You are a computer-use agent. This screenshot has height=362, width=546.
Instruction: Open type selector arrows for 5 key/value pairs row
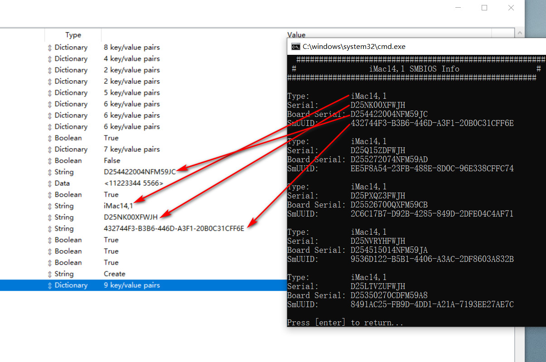point(50,93)
